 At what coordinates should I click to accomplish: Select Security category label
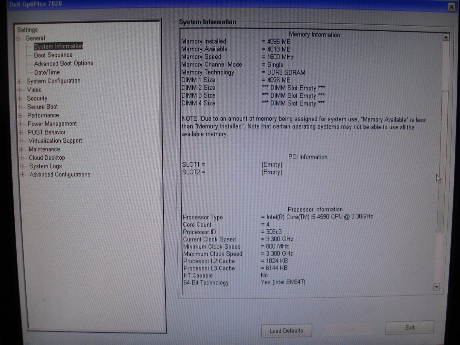[37, 98]
